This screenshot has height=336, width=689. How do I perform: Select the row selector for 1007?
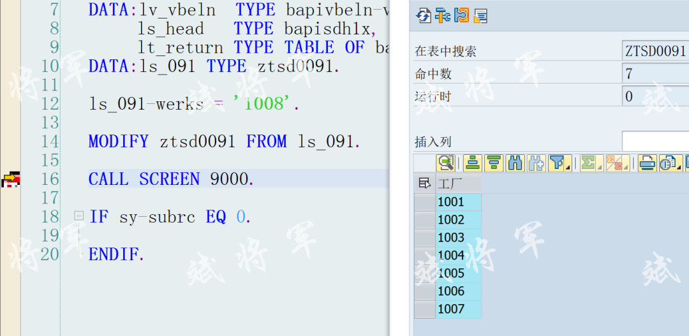click(x=425, y=309)
